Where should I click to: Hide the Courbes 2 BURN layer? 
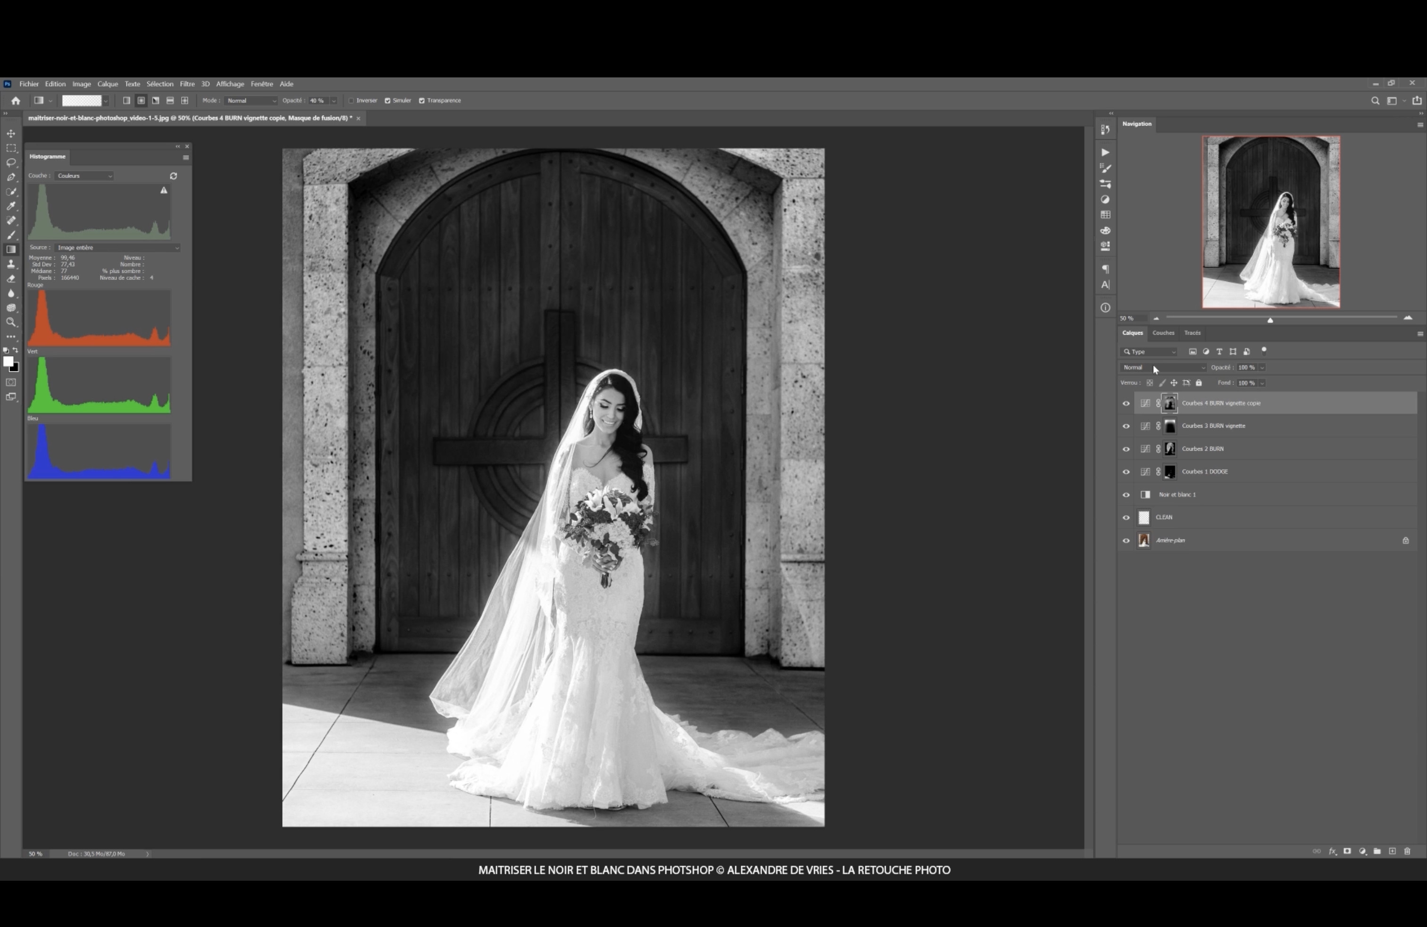click(1125, 449)
